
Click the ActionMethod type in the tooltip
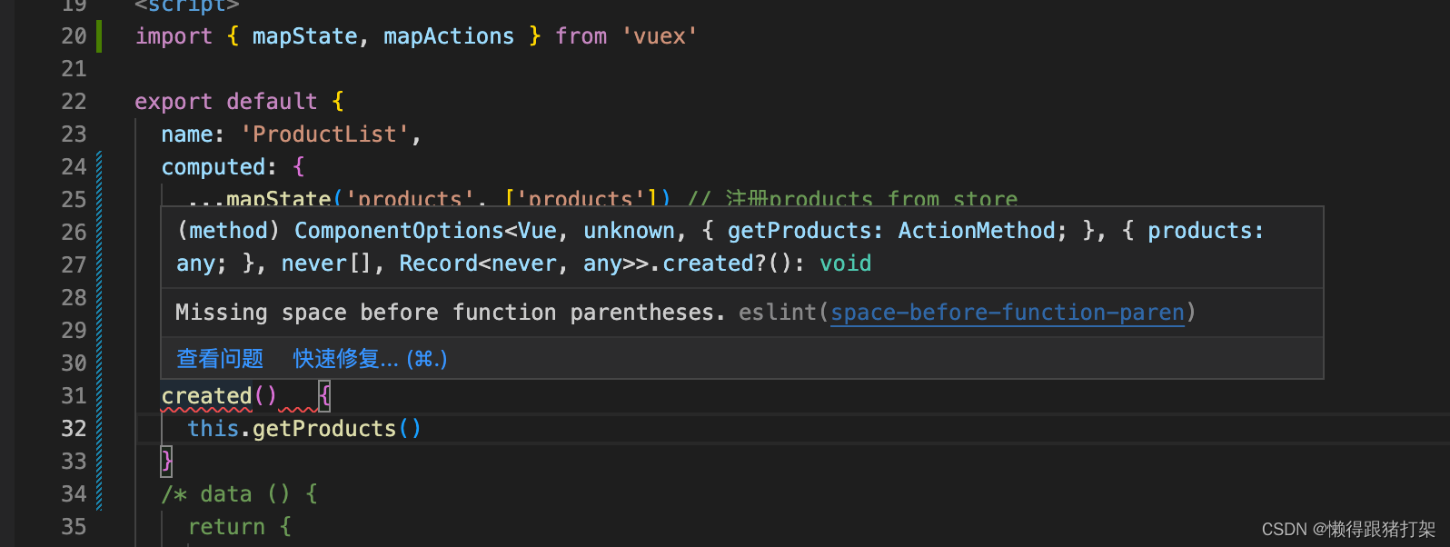coord(976,230)
